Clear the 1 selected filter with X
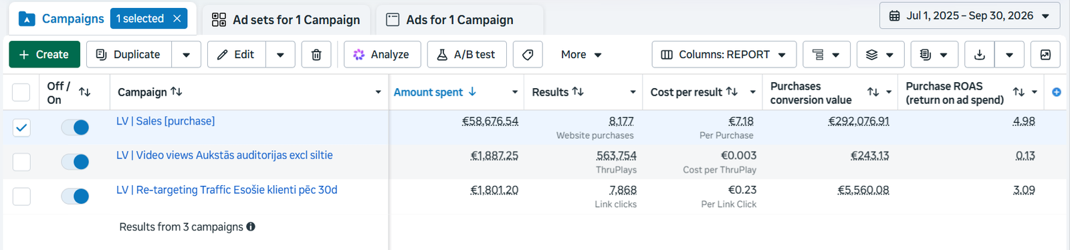 177,19
